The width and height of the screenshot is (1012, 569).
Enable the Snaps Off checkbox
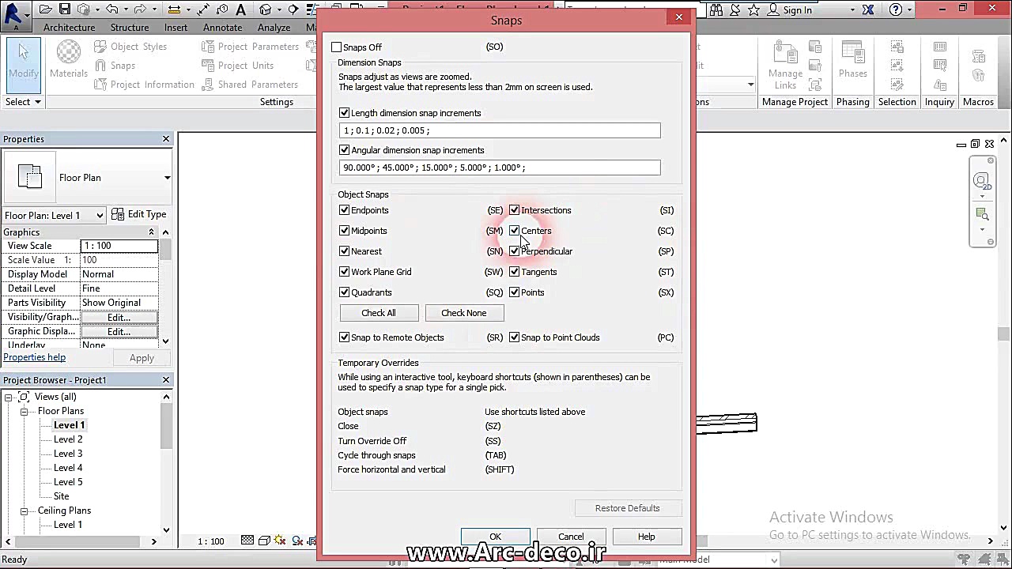click(337, 47)
